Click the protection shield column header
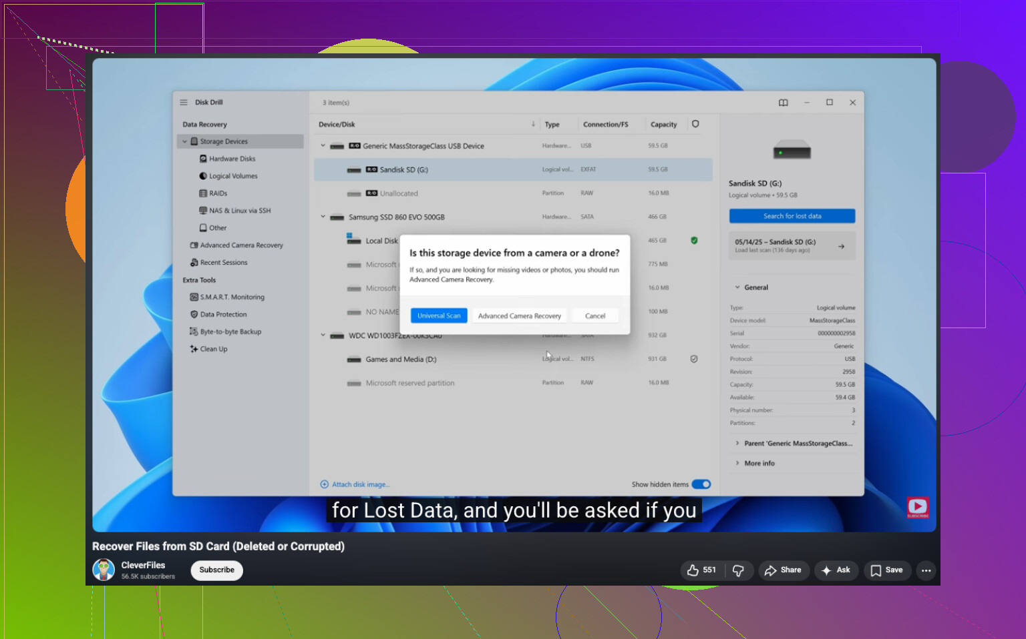 695,124
